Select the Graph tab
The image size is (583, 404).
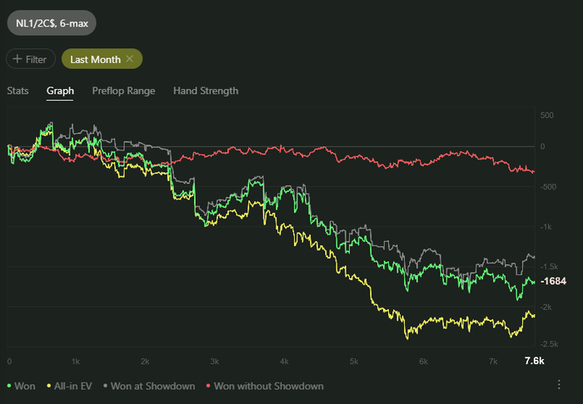tap(60, 91)
